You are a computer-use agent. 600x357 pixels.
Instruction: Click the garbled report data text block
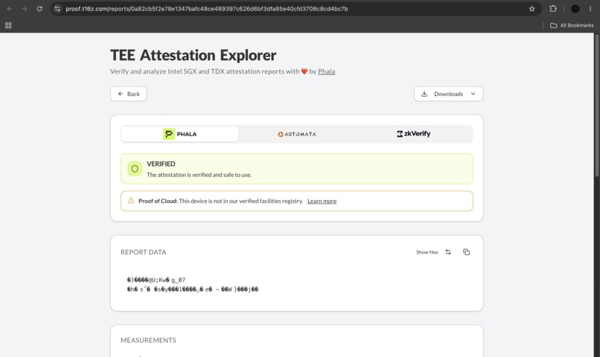(x=193, y=285)
